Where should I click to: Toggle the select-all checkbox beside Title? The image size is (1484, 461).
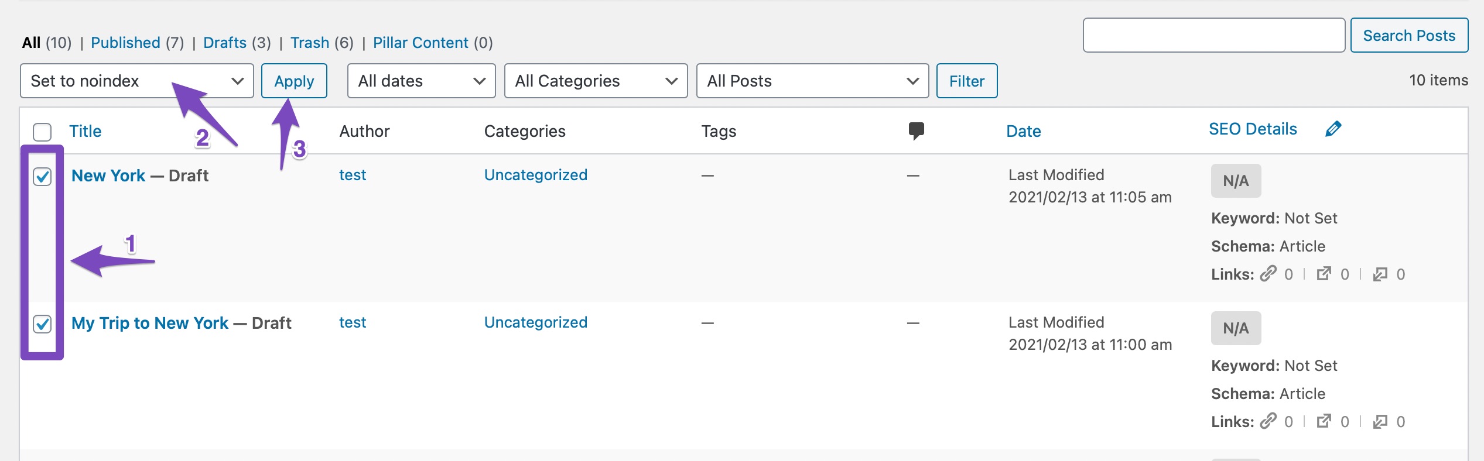(42, 132)
